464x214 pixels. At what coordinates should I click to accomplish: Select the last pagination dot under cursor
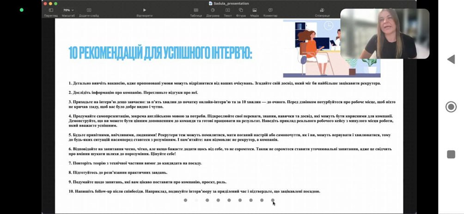(x=273, y=200)
